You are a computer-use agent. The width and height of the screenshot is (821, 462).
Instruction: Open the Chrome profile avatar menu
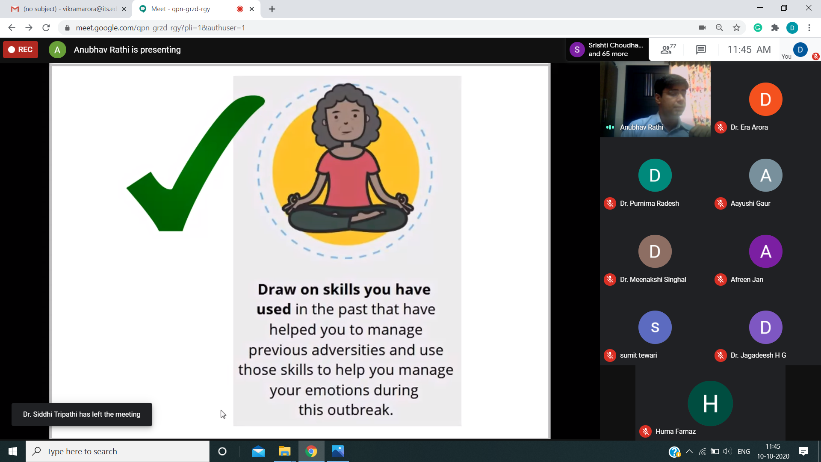792,28
